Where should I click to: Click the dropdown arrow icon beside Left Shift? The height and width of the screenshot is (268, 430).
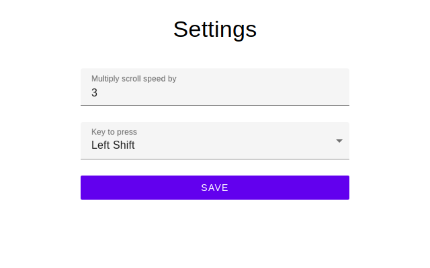(339, 141)
